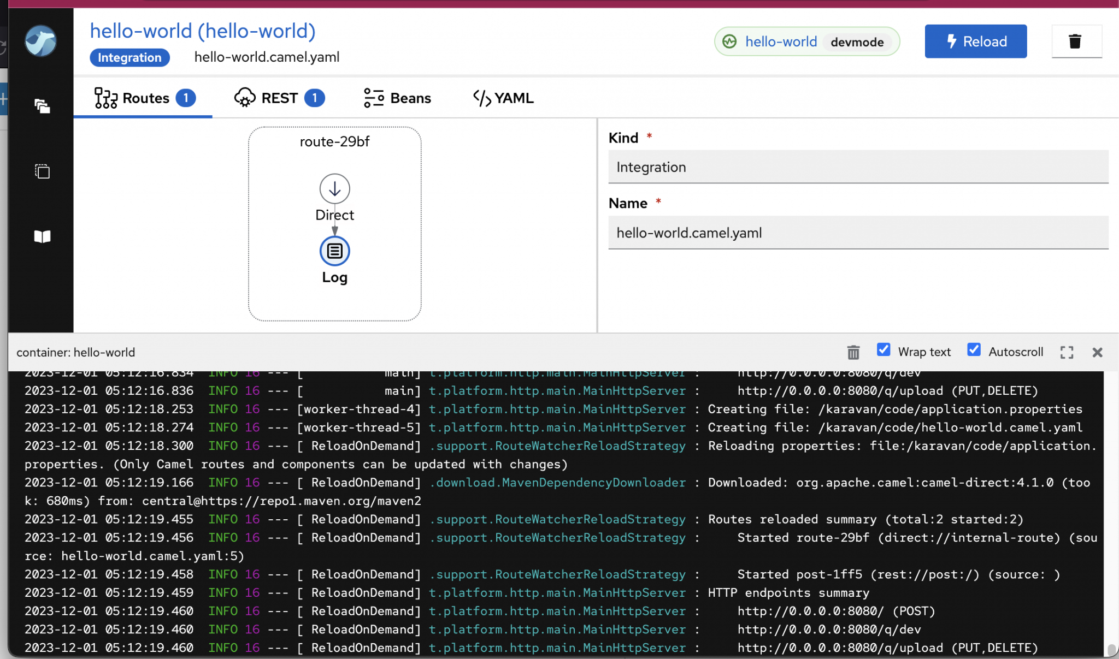Open the Containers sidebar icon
The width and height of the screenshot is (1119, 659).
click(42, 171)
